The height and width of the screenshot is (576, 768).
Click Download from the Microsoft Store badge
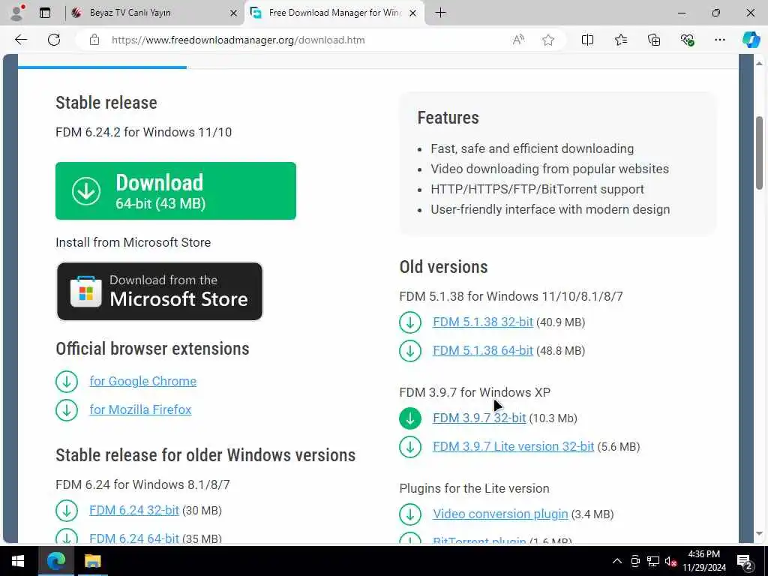160,292
